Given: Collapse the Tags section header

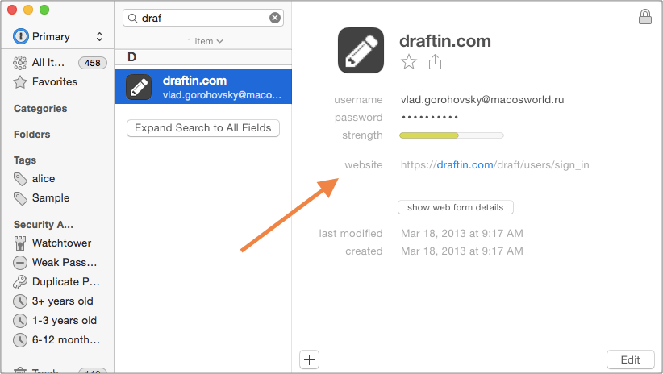Looking at the screenshot, I should [x=25, y=160].
